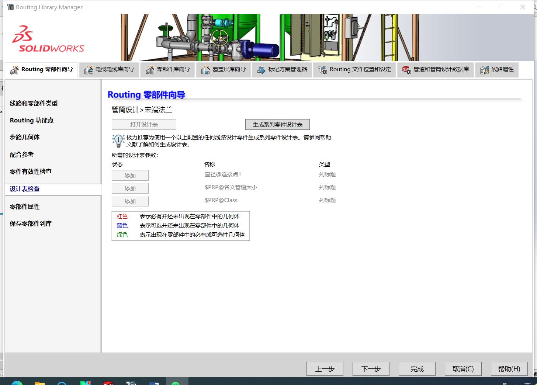Select 零件有效性检查 in the sidebar
The height and width of the screenshot is (385, 537).
31,171
